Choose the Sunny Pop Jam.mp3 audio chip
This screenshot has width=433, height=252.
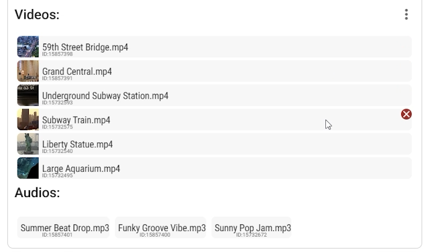[253, 228]
